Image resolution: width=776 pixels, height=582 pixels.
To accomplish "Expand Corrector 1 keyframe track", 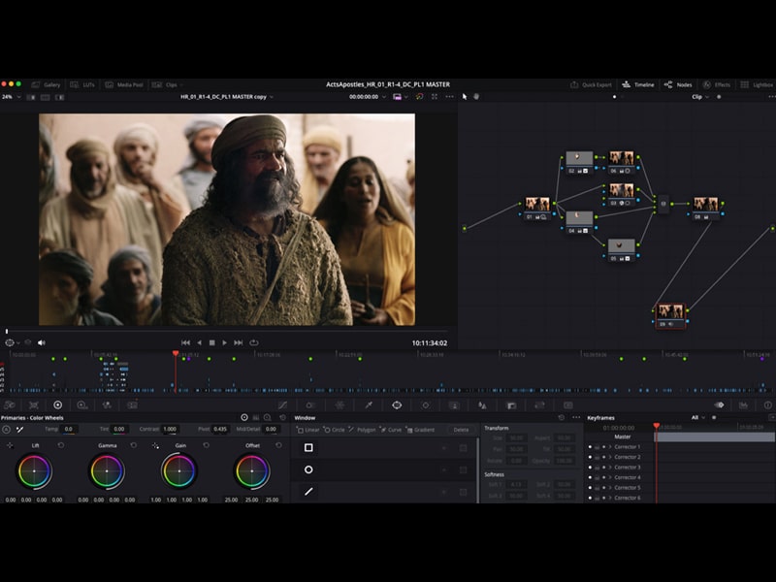I will tap(610, 447).
